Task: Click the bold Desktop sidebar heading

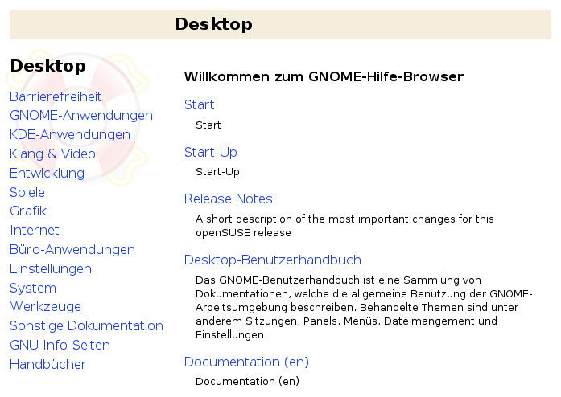Action: [x=48, y=66]
